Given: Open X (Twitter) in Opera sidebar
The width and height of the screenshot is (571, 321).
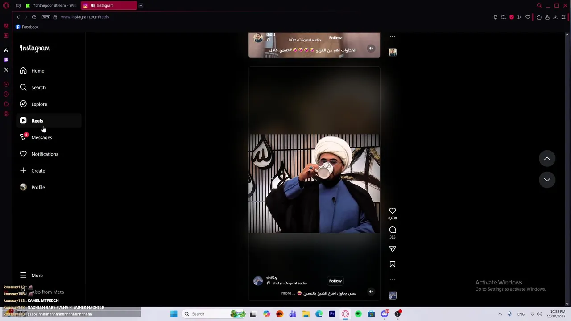Looking at the screenshot, I should [6, 70].
